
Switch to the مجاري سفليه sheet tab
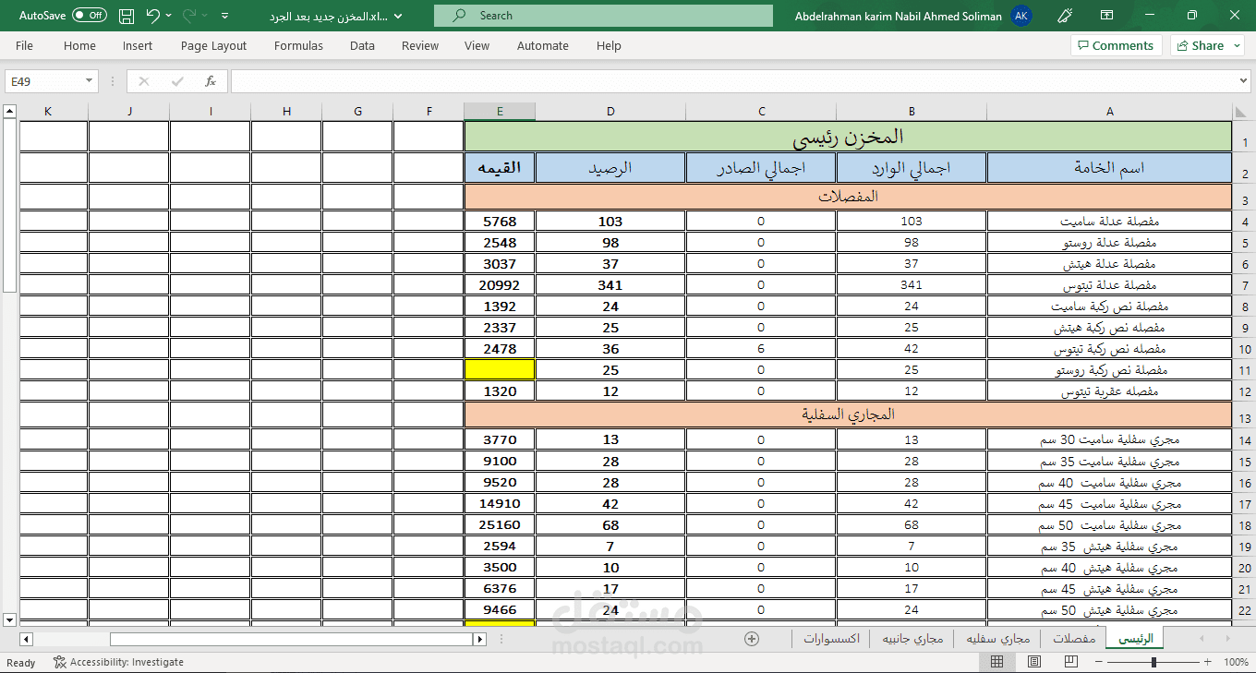997,638
